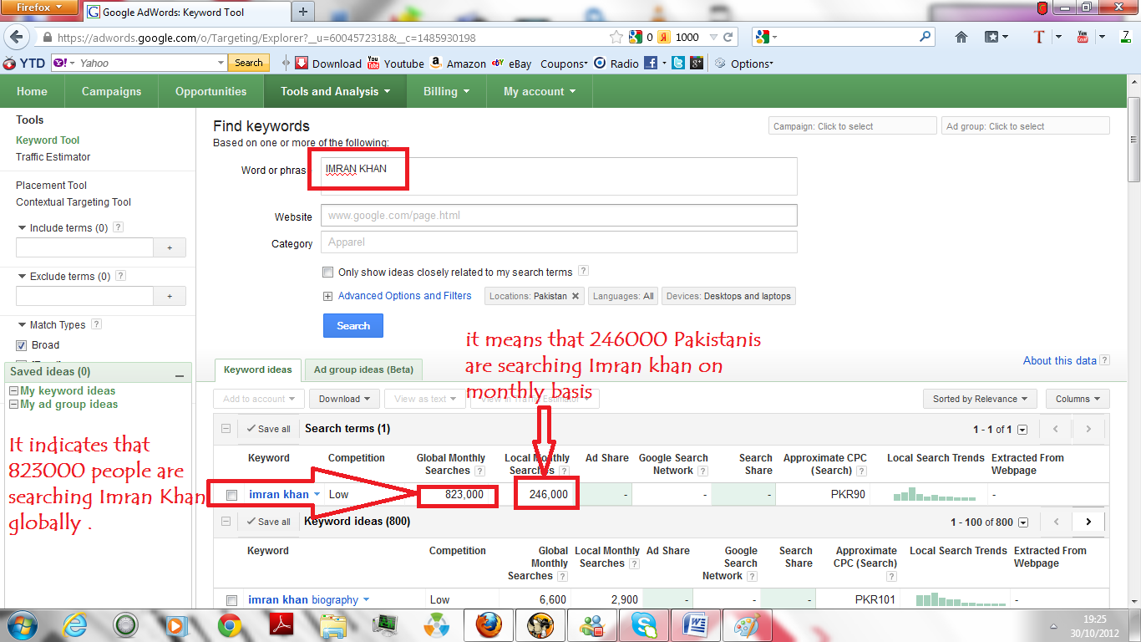Screen dimensions: 1141x642
Task: Add include term with plus button
Action: coord(170,247)
